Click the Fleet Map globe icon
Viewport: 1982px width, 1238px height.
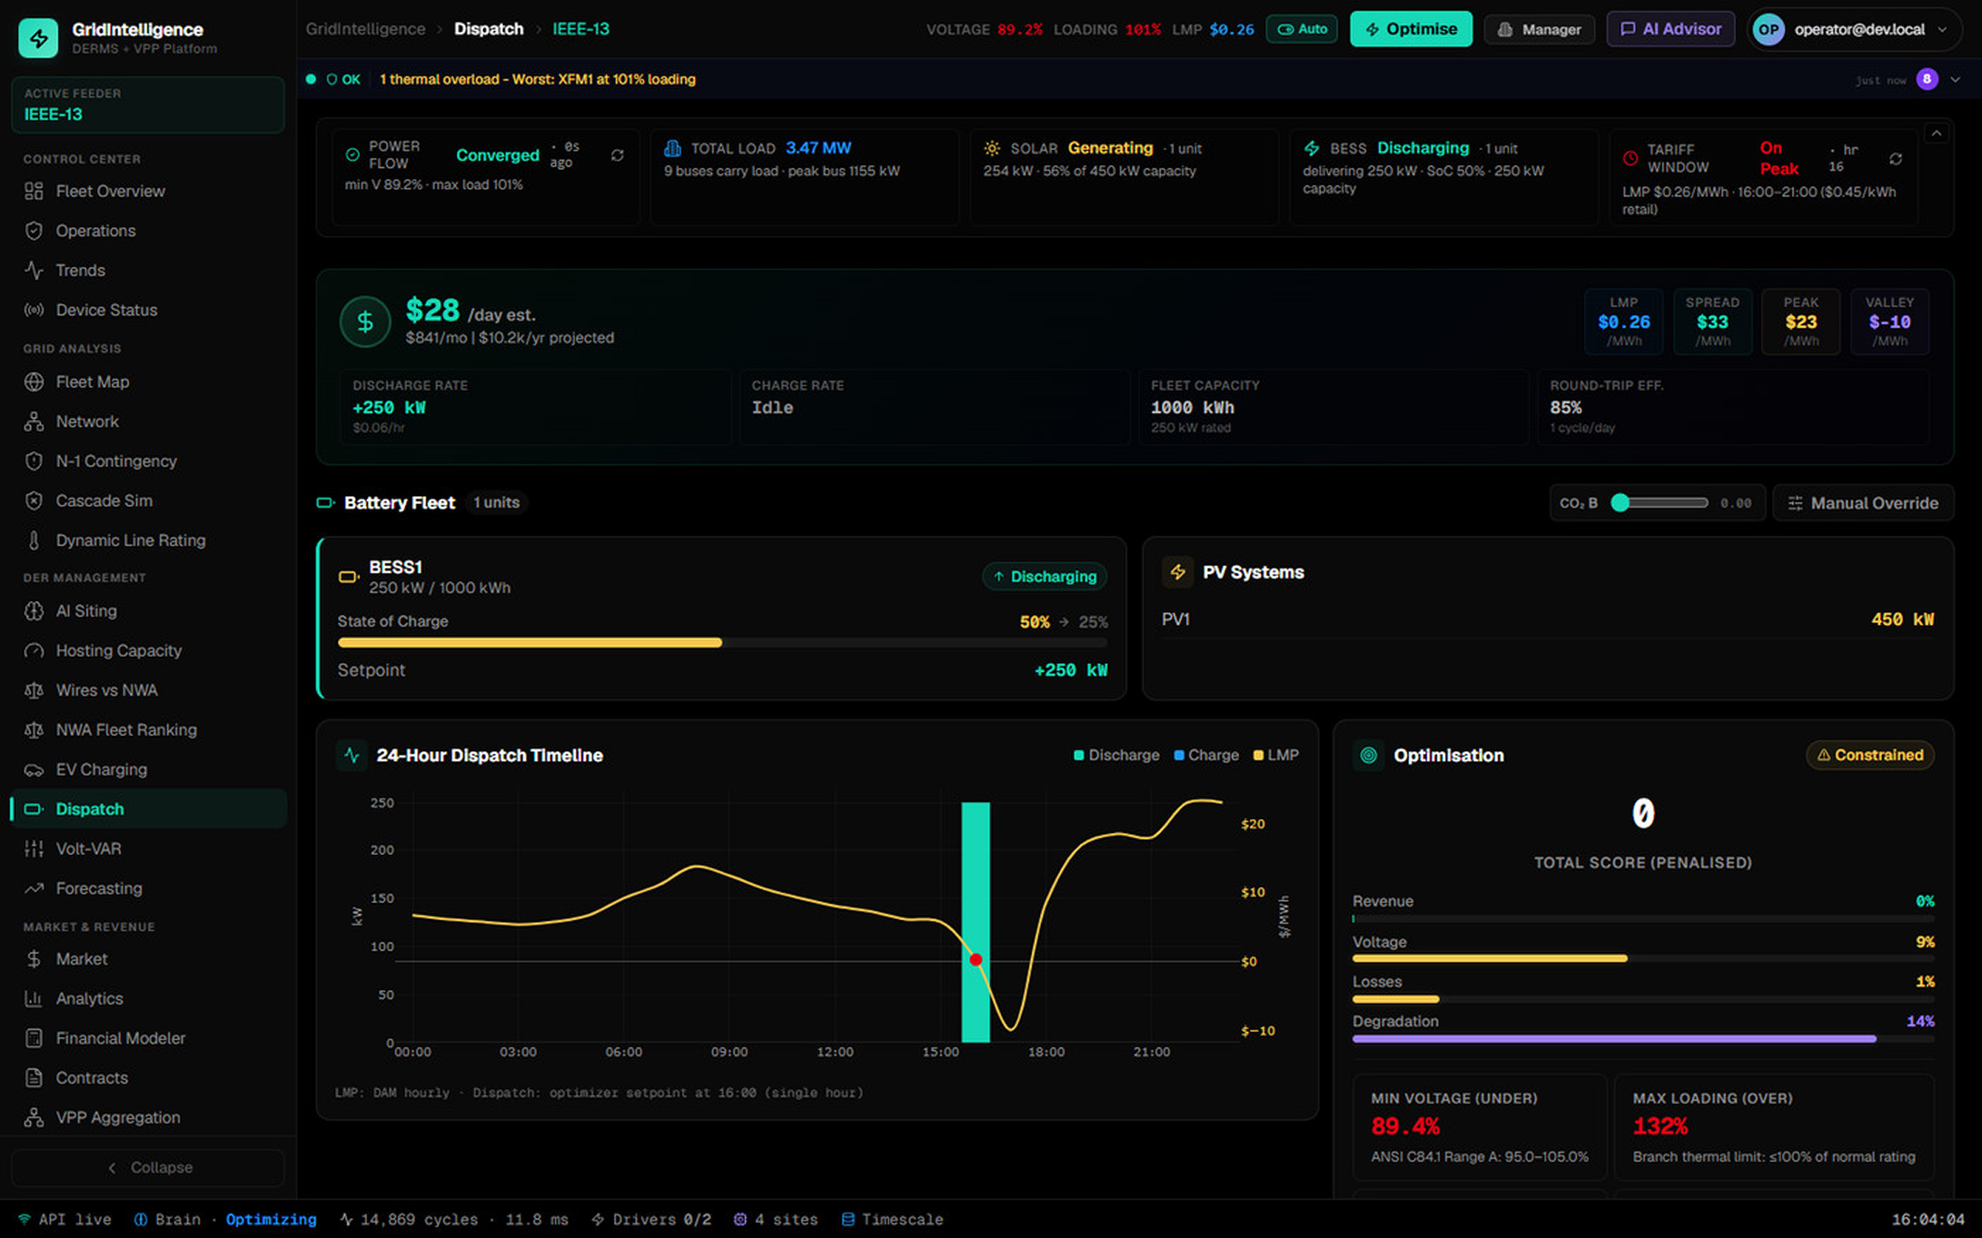34,382
